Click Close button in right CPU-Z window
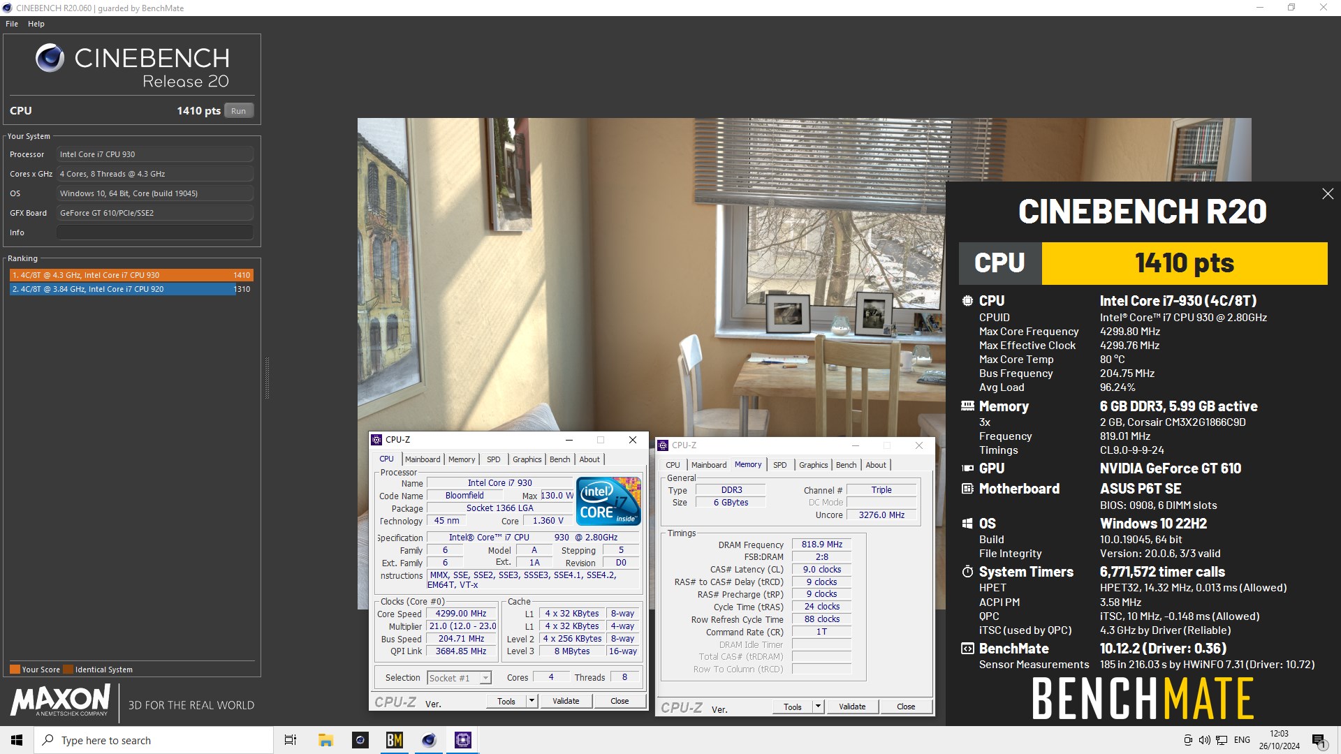 click(x=906, y=707)
